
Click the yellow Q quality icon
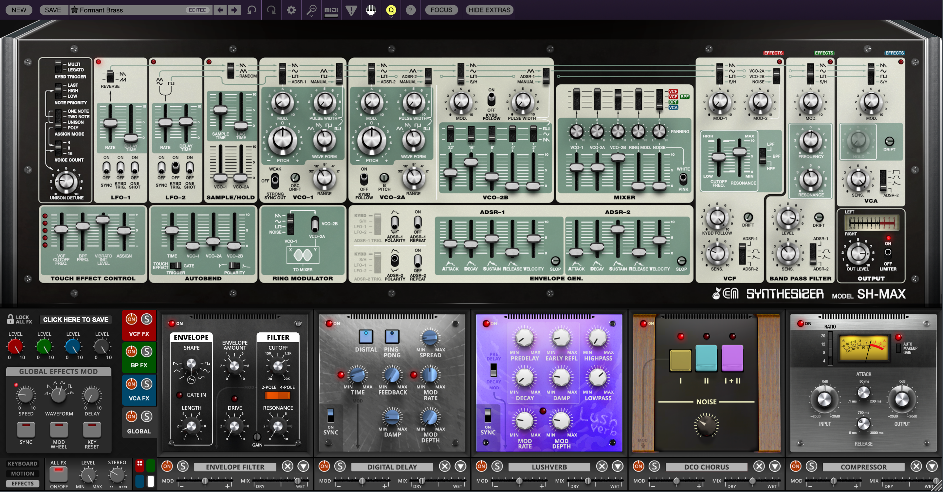391,10
